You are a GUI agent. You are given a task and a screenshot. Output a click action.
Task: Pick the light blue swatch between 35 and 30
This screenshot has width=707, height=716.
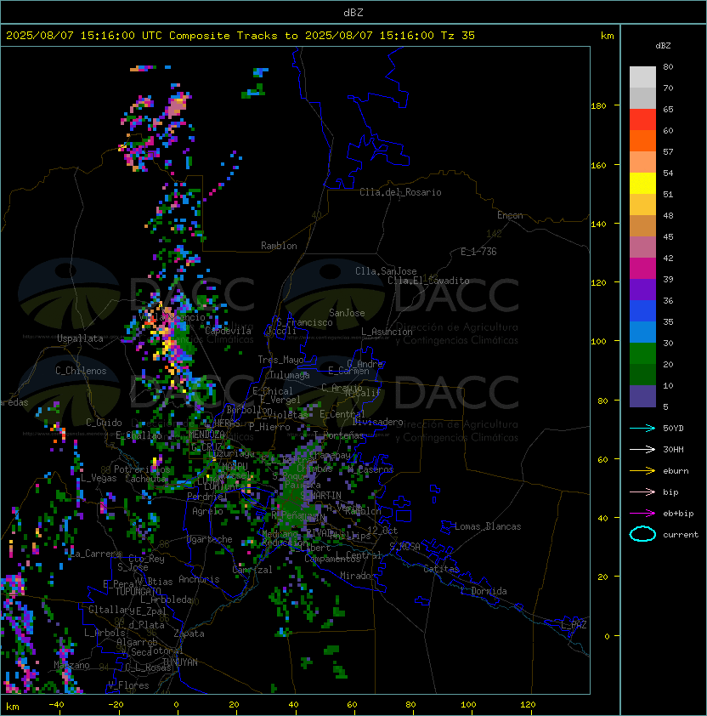[x=642, y=332]
